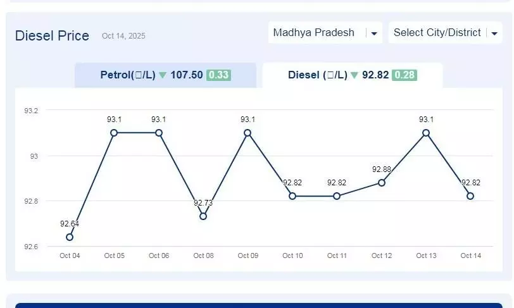Click the Oct 14 data point marker
The image size is (514, 308).
click(470, 196)
